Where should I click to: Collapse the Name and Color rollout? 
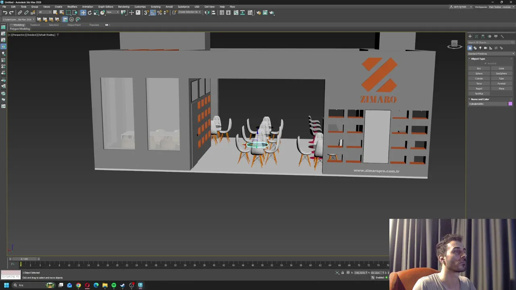(480, 99)
